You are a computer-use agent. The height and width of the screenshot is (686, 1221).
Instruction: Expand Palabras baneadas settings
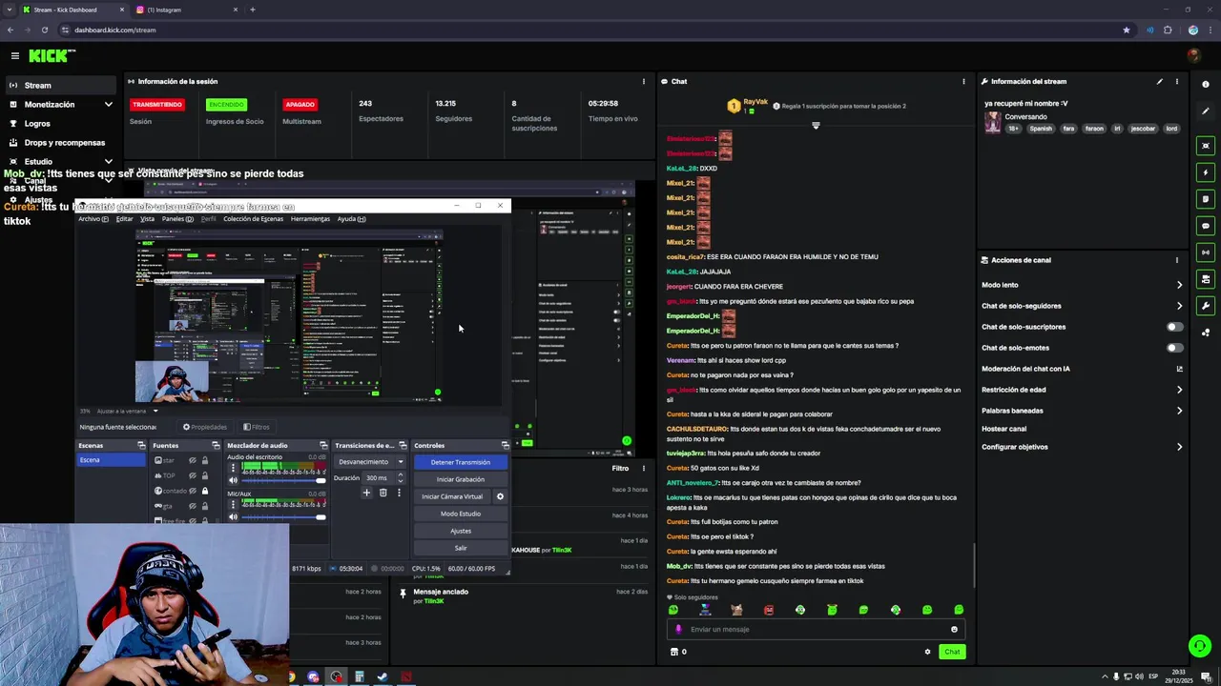pyautogui.click(x=1179, y=411)
